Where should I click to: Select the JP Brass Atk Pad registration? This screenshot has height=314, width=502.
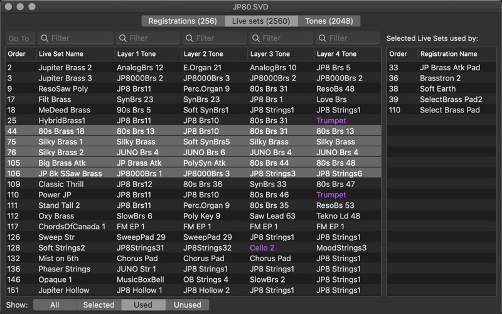coord(442,68)
